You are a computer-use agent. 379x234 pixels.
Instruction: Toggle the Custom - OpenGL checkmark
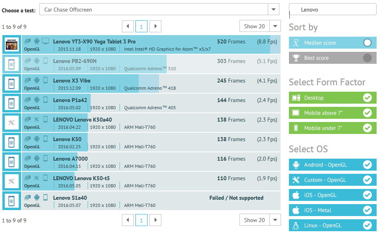click(x=367, y=180)
